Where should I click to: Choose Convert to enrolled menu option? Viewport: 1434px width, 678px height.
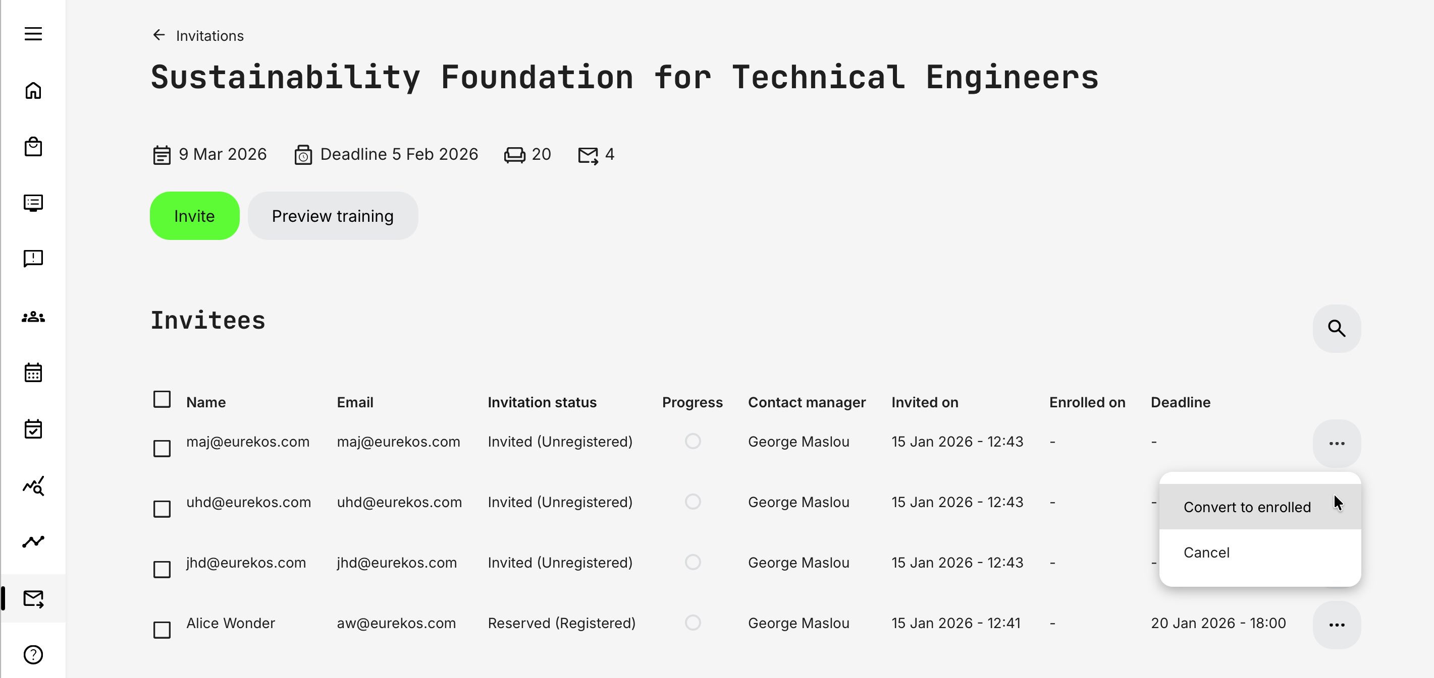click(x=1247, y=508)
